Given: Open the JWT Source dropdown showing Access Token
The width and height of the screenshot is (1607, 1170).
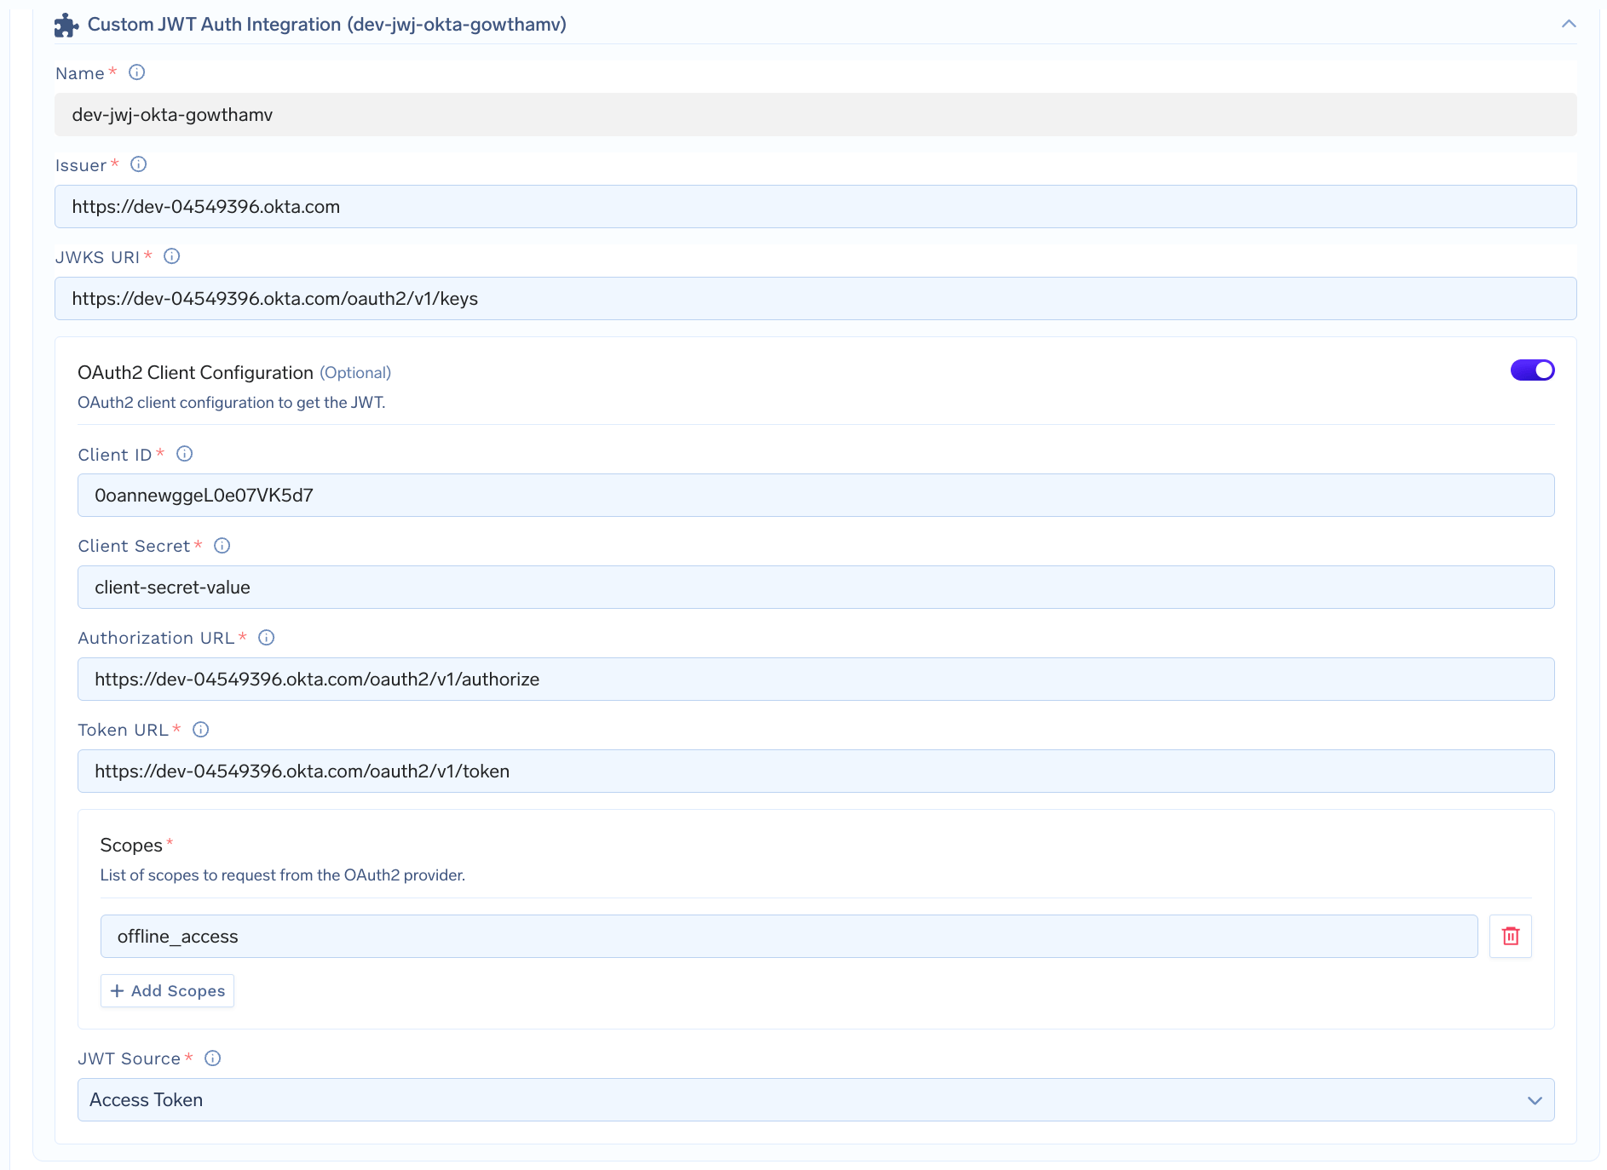Looking at the screenshot, I should (x=815, y=1100).
